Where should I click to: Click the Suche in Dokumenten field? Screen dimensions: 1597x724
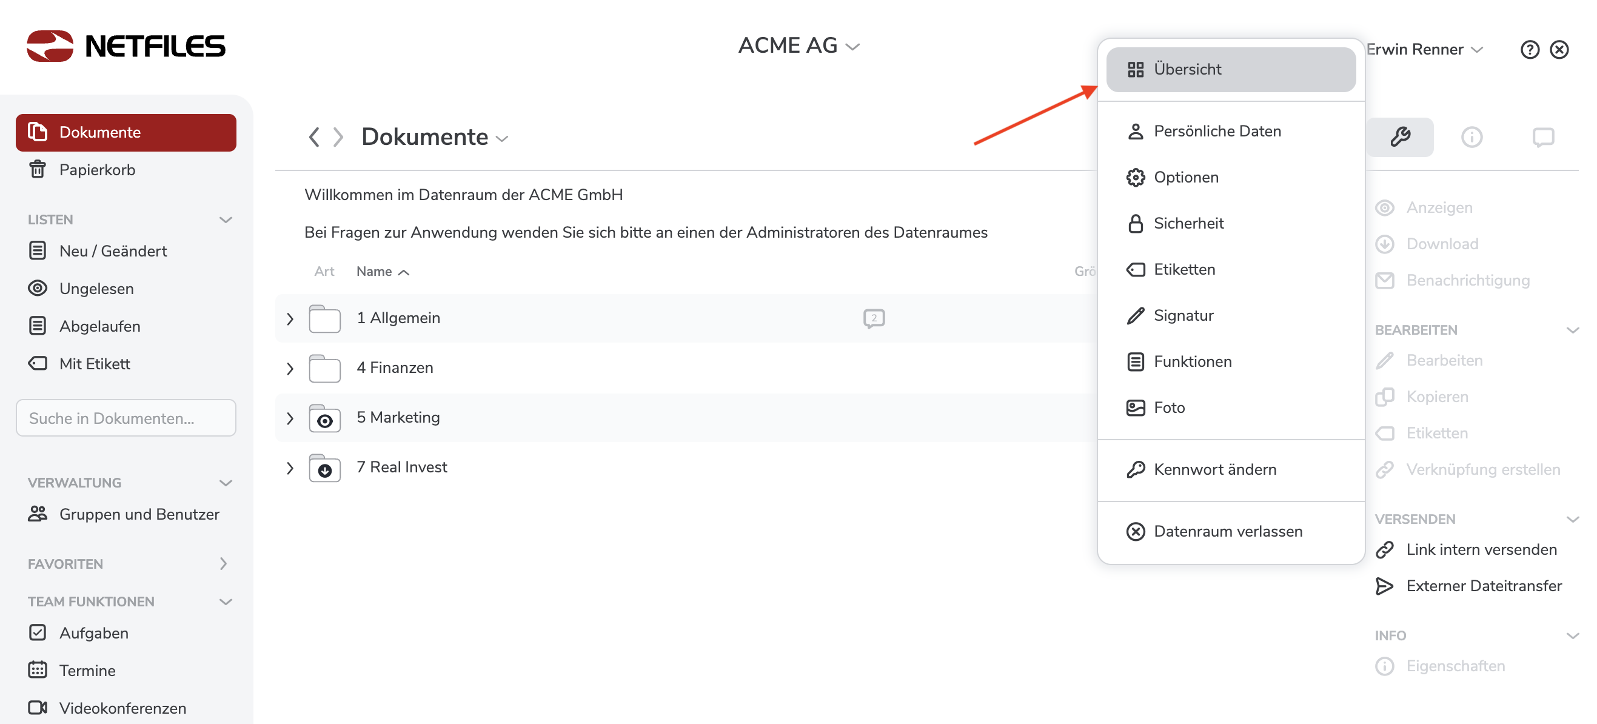126,418
